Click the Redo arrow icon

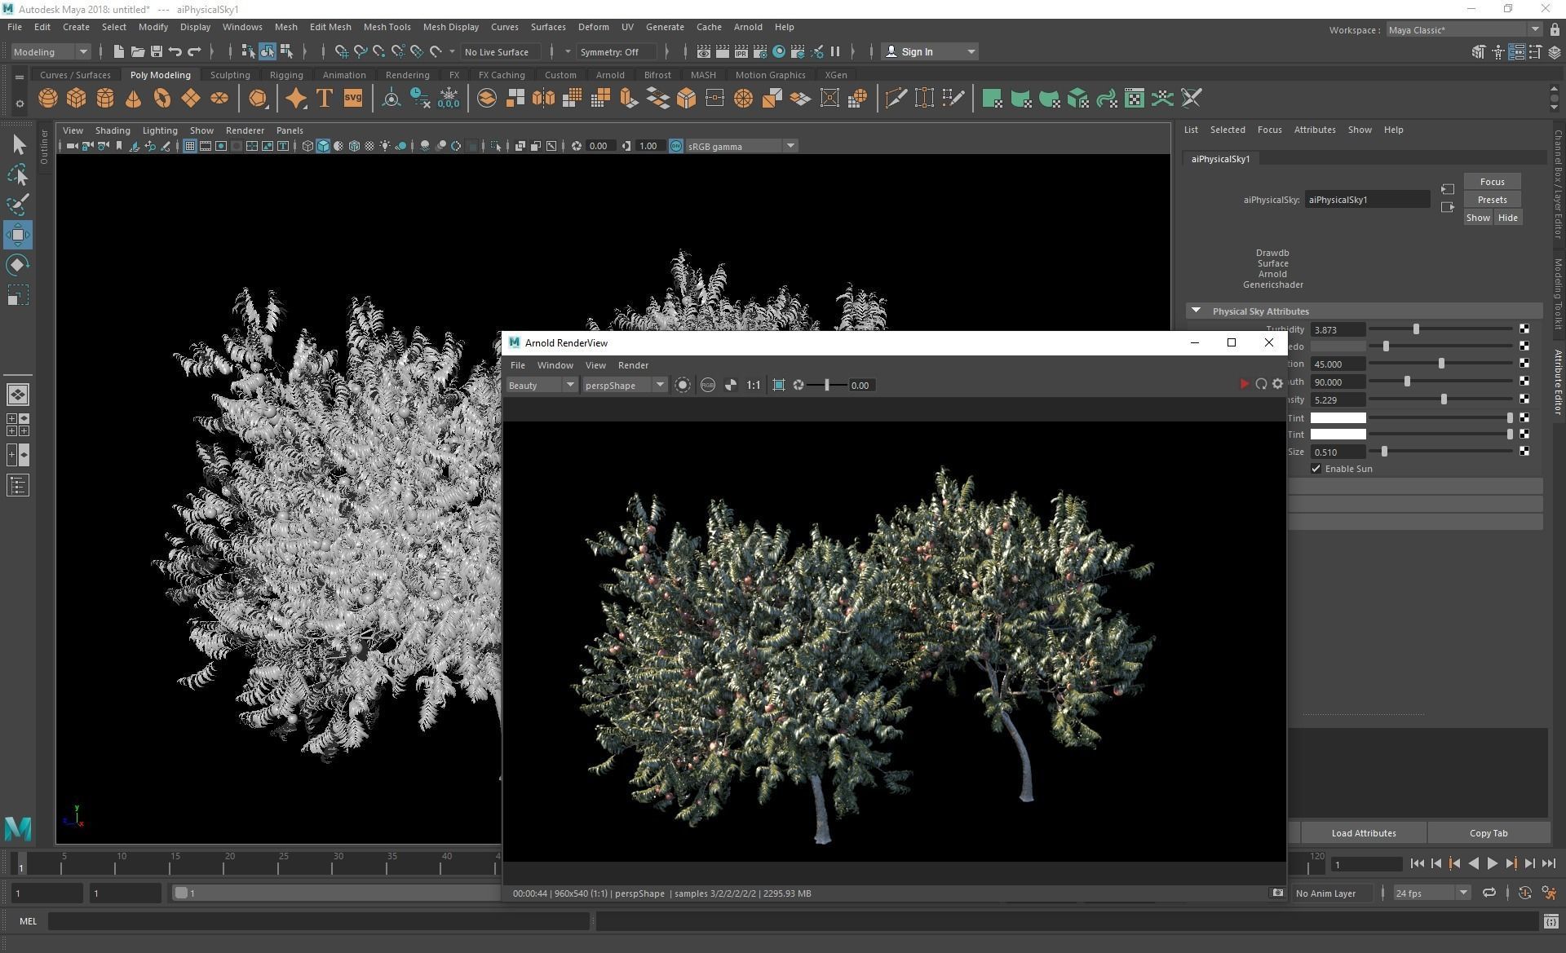coord(194,51)
